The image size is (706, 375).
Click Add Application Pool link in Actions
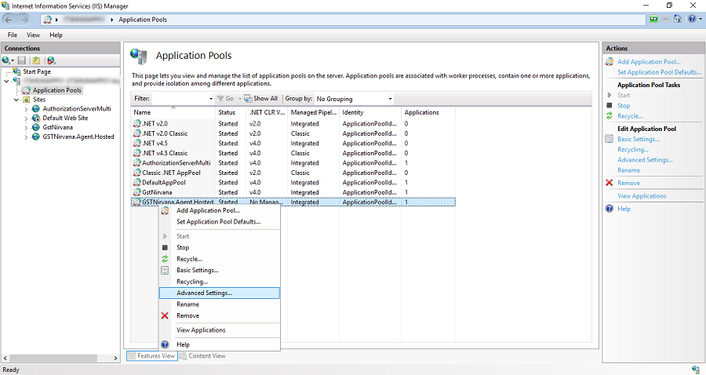649,62
